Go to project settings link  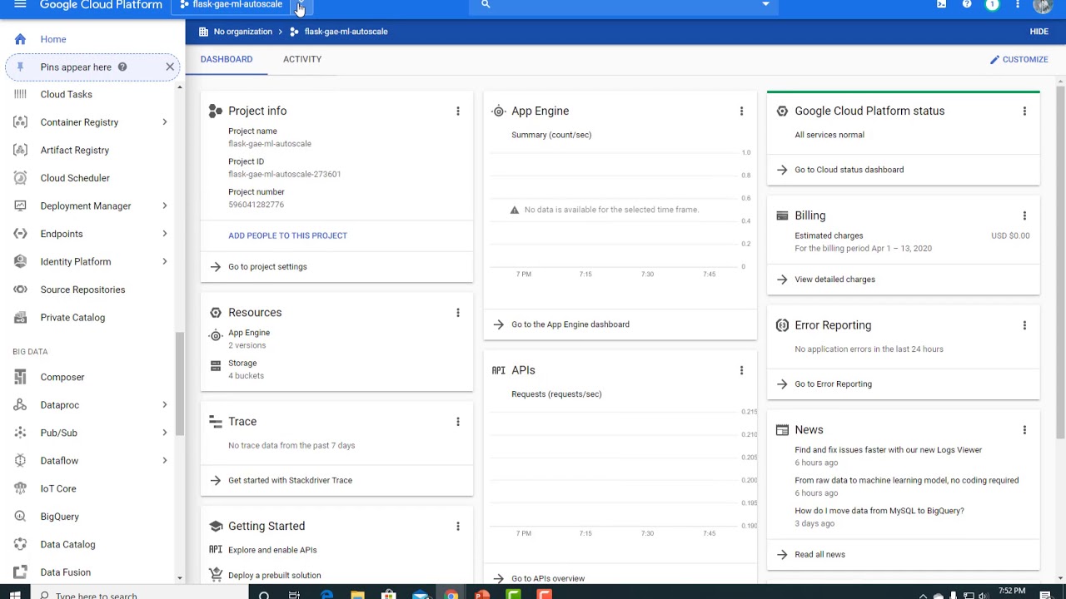click(267, 267)
